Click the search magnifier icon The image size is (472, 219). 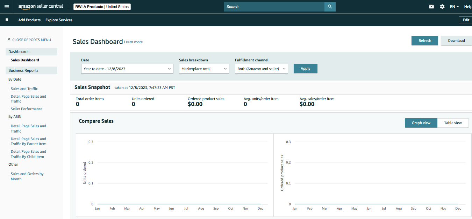coord(330,7)
